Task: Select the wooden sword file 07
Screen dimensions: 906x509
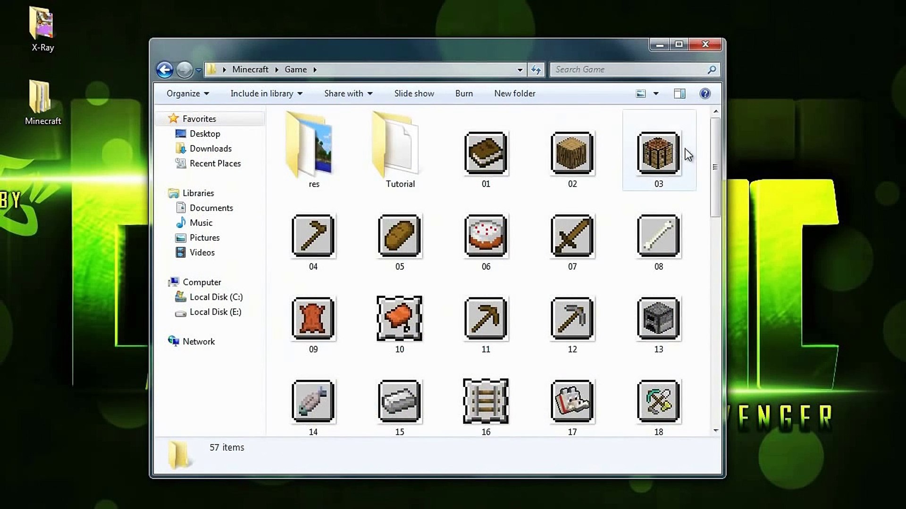Action: tap(572, 236)
